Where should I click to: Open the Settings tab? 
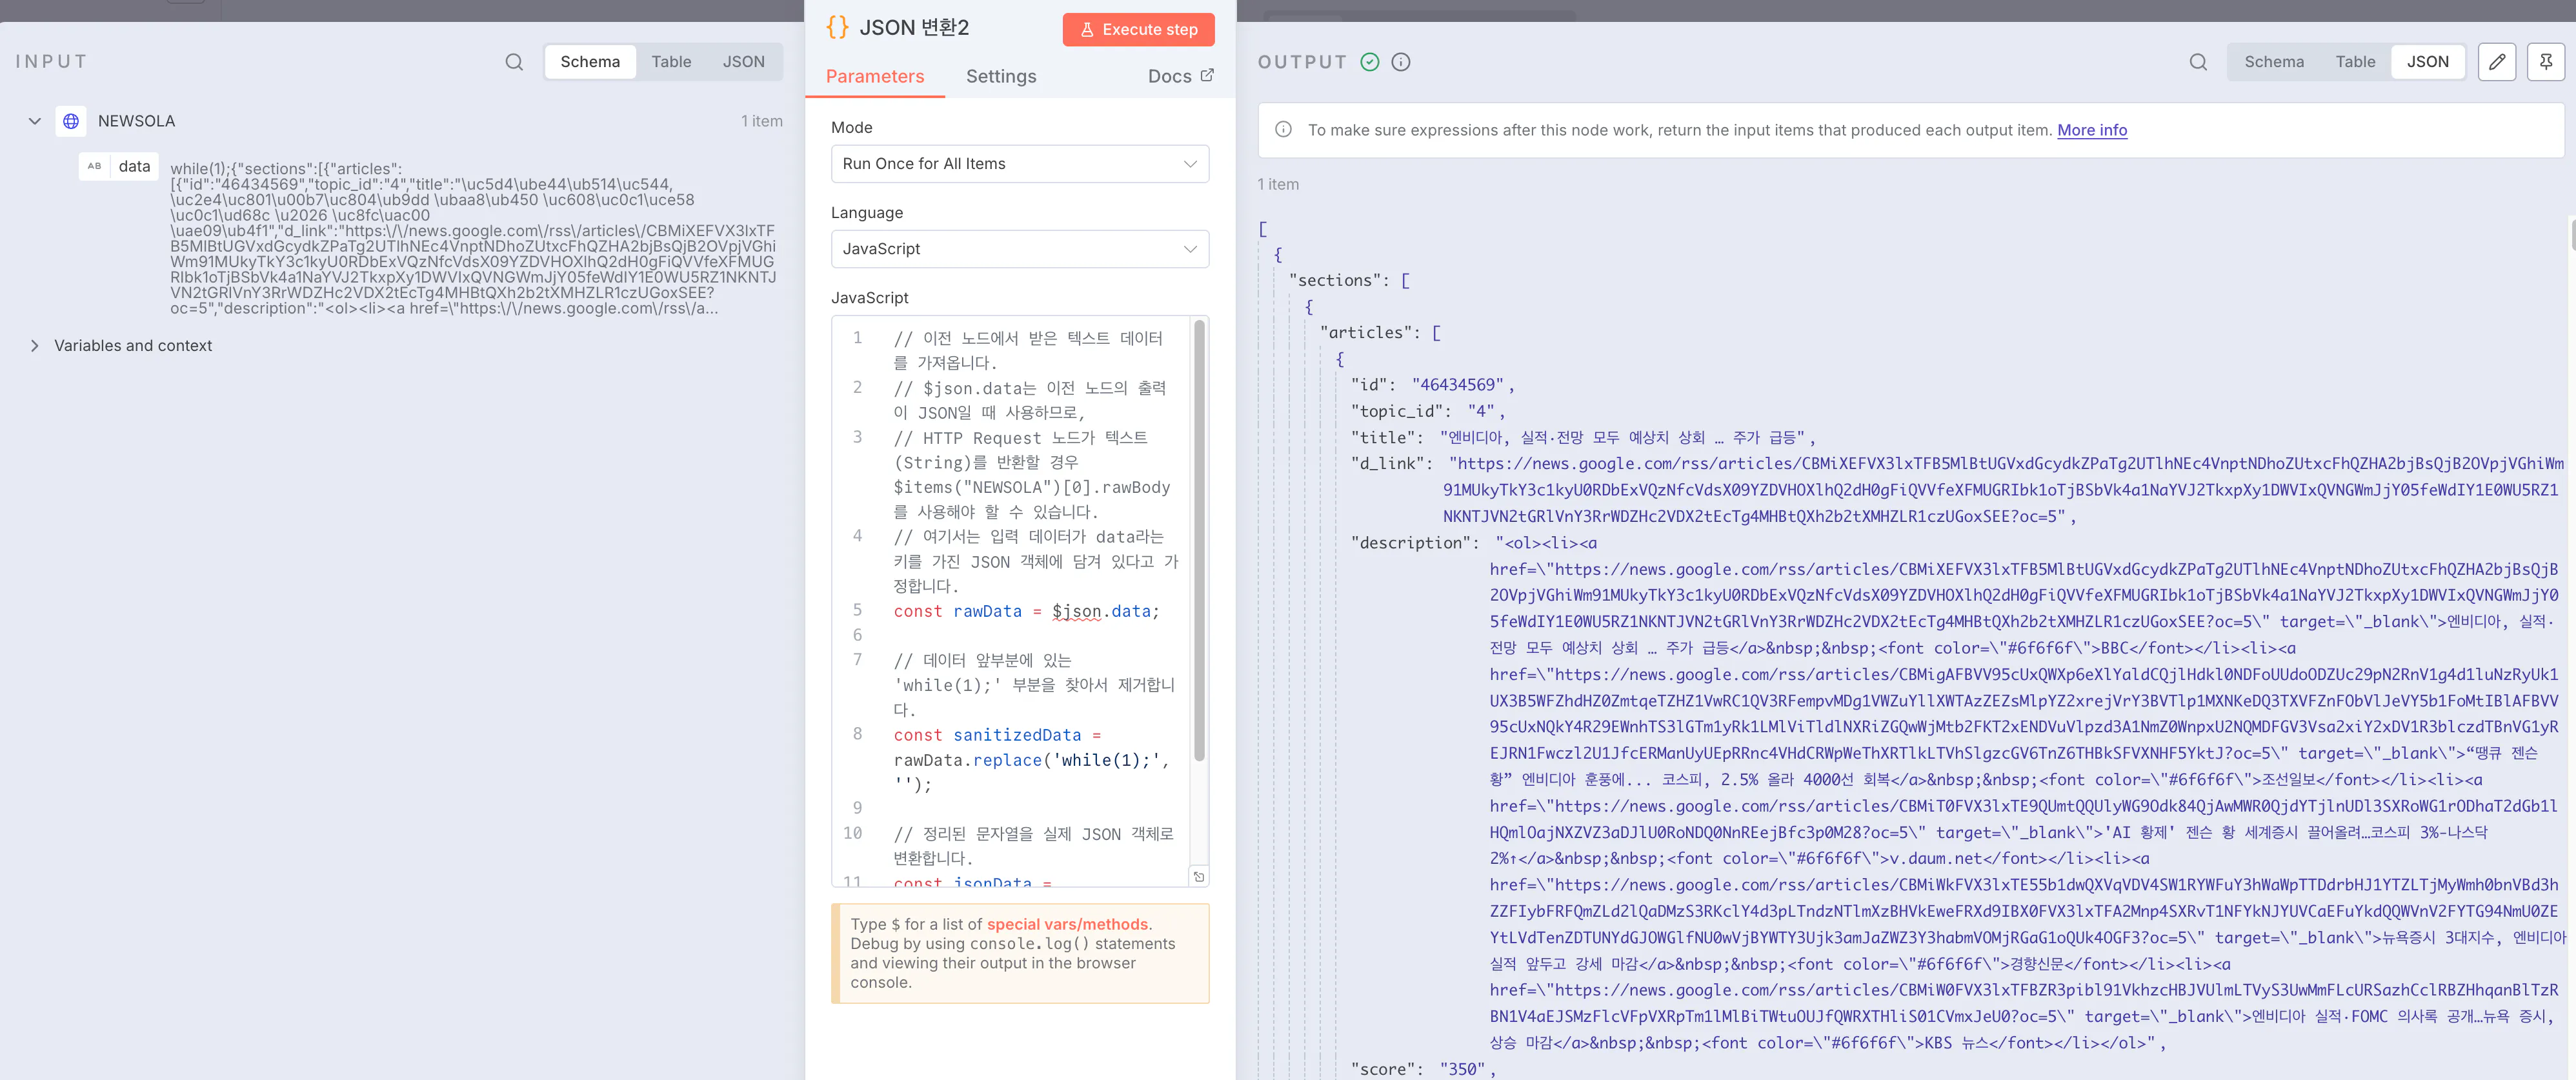tap(1000, 77)
